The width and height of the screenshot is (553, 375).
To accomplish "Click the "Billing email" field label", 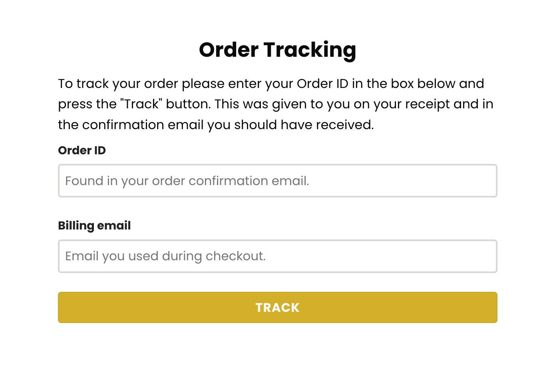I will click(x=94, y=225).
